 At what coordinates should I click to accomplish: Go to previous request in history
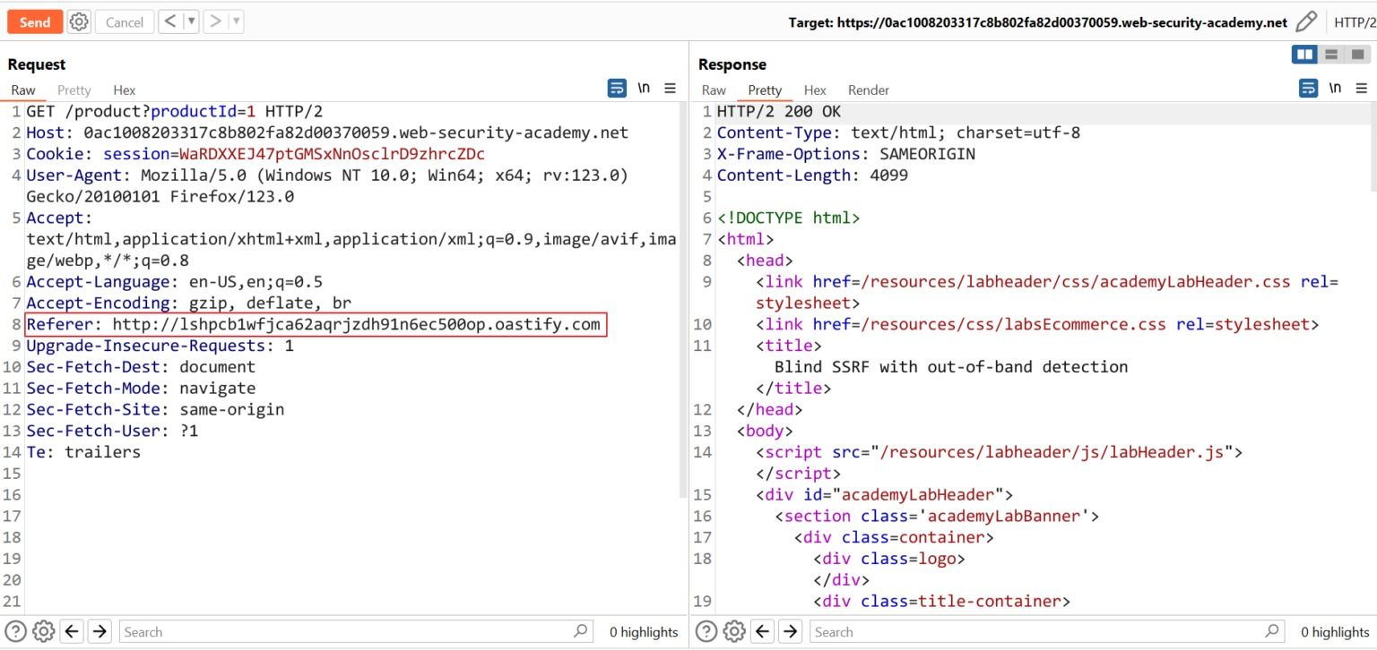169,21
